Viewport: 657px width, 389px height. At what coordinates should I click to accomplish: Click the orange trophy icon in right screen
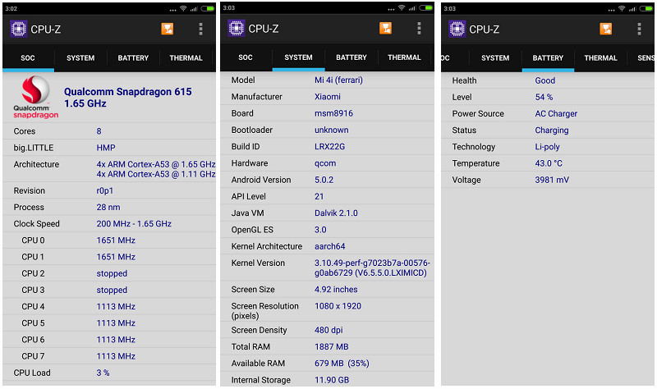(605, 29)
